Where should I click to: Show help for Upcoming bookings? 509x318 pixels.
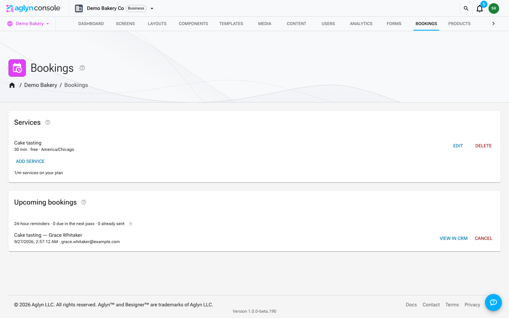click(x=84, y=202)
